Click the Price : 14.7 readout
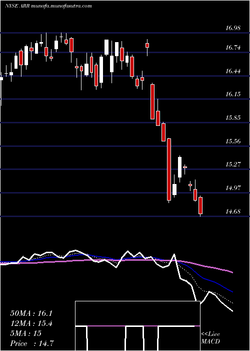250x351 pixels. (x=32, y=343)
